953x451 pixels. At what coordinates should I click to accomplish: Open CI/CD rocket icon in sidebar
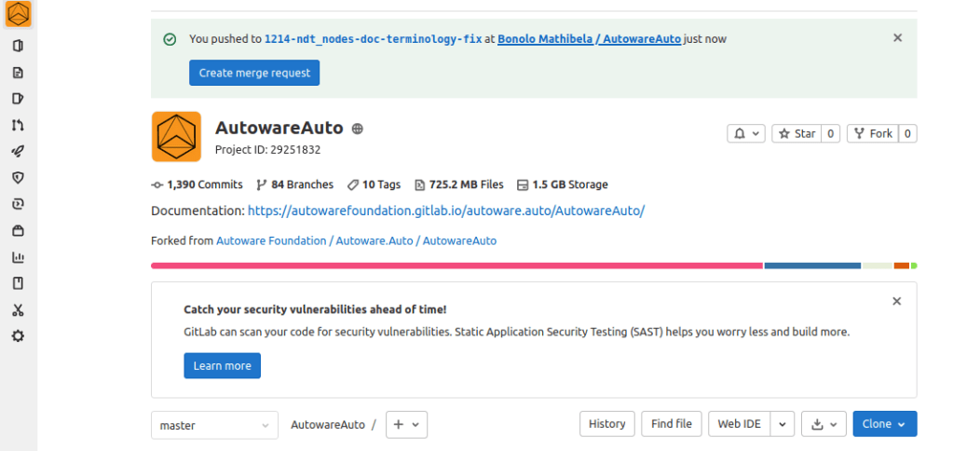[18, 151]
